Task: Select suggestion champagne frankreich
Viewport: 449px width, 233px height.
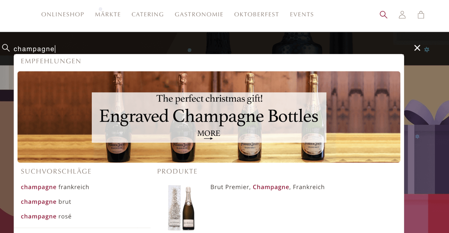Action: coord(55,187)
